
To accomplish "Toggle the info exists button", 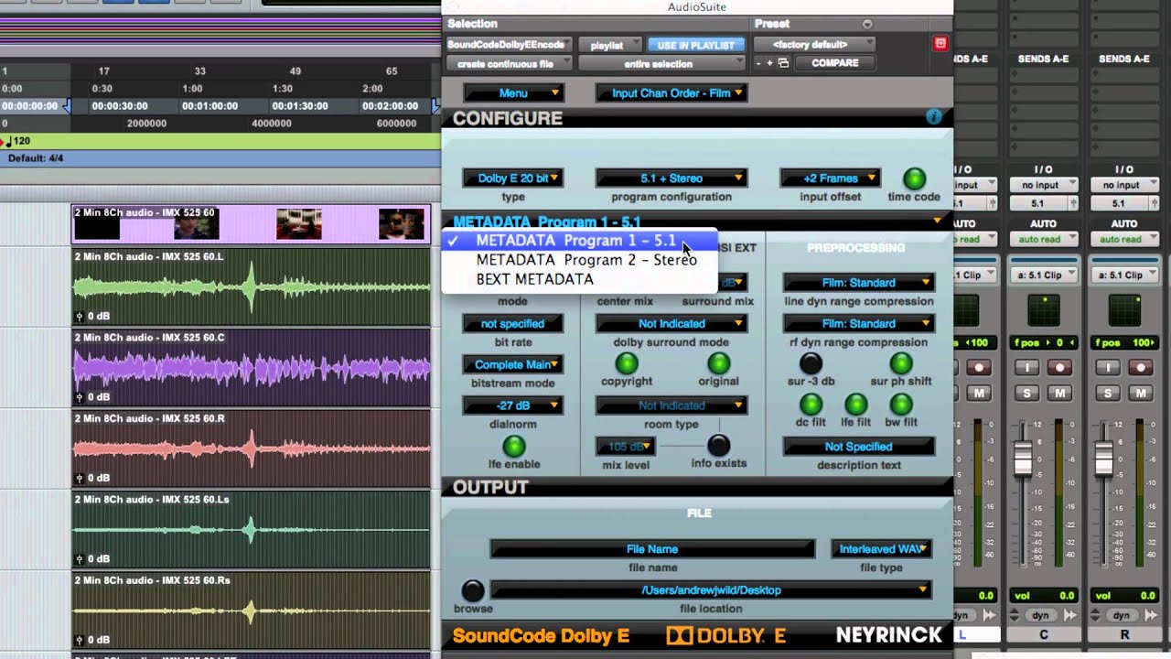I will pyautogui.click(x=719, y=446).
